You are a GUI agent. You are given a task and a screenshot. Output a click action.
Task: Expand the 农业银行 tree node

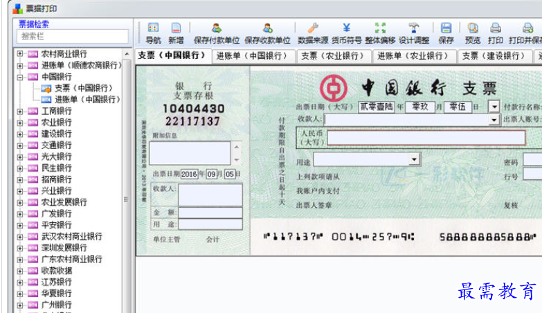pos(20,123)
